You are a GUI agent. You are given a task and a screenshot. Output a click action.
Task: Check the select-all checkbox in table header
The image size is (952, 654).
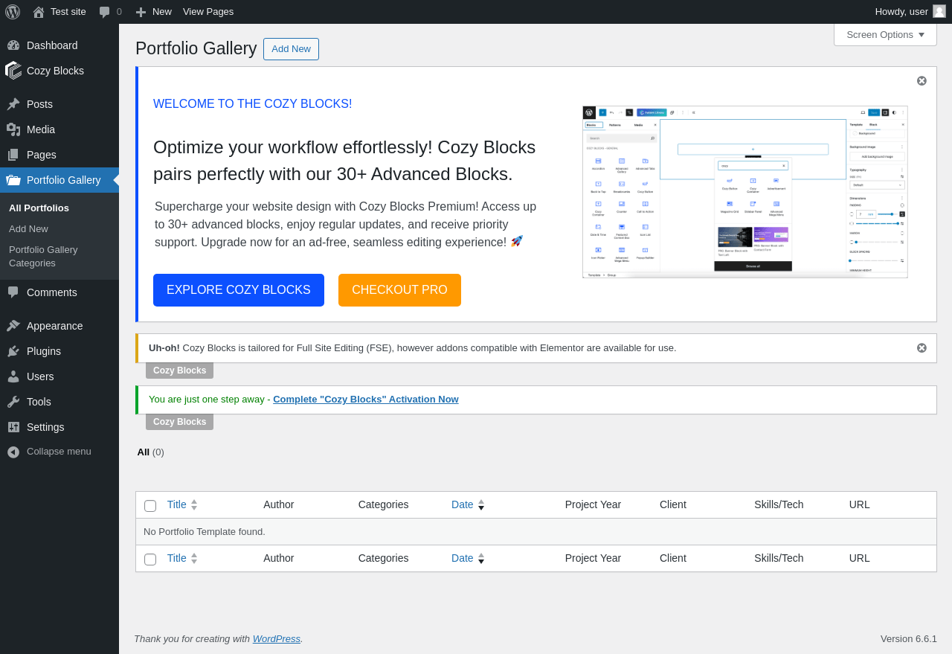pyautogui.click(x=150, y=506)
